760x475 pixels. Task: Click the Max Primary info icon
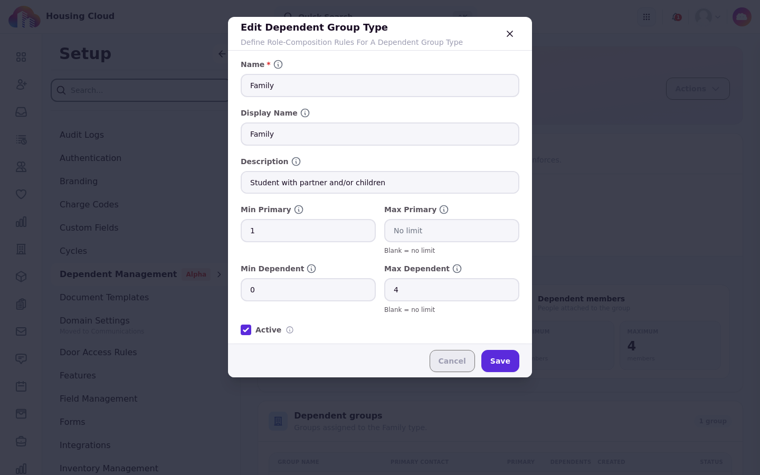[x=444, y=210]
